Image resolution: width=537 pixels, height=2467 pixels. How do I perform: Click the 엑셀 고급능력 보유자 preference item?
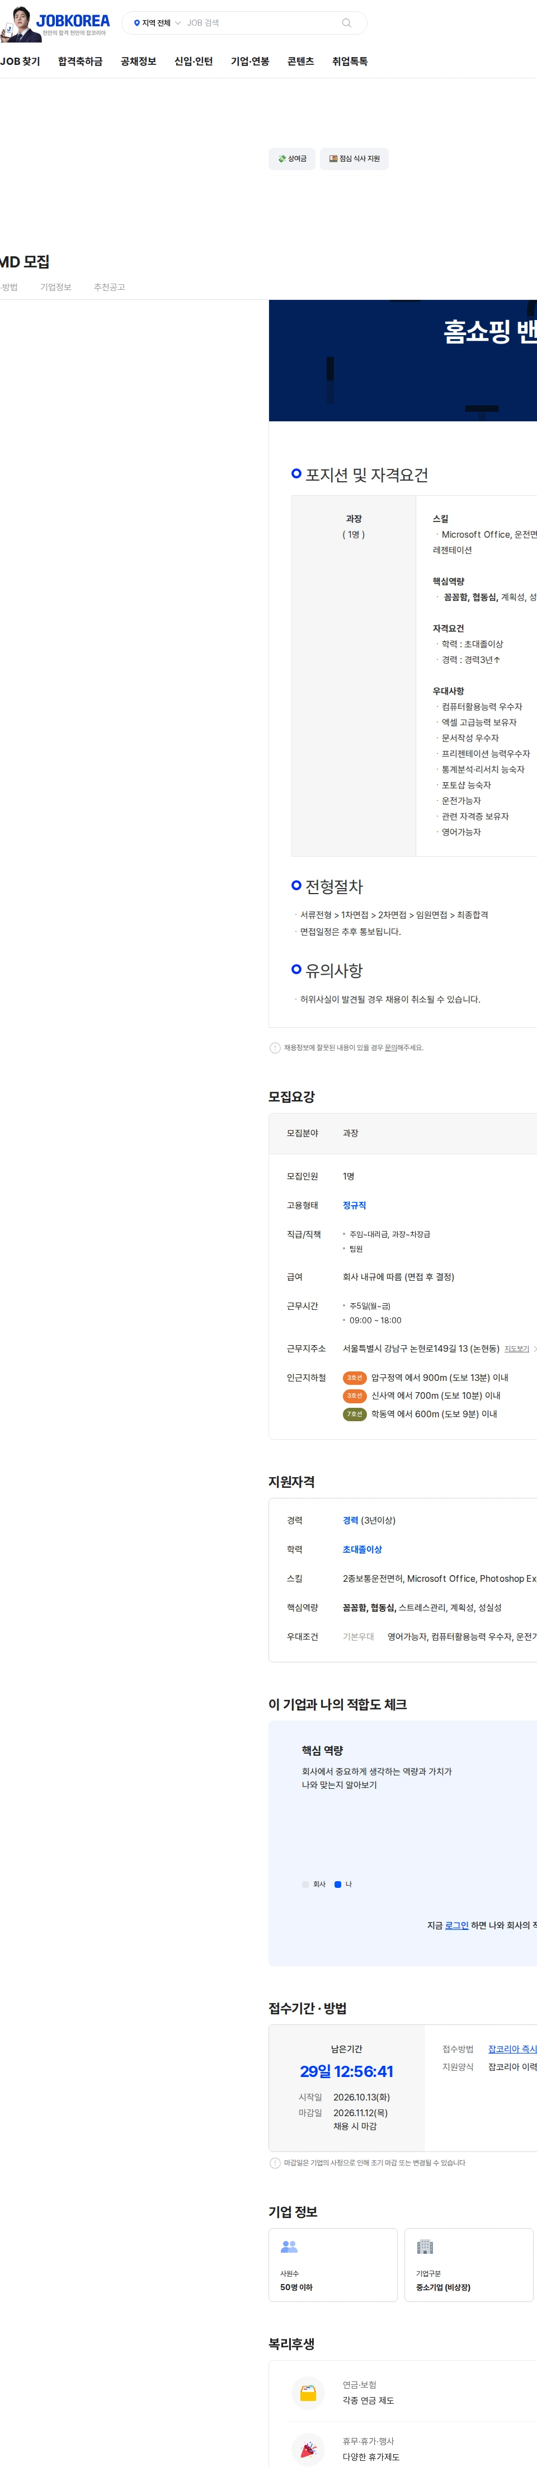(x=479, y=723)
